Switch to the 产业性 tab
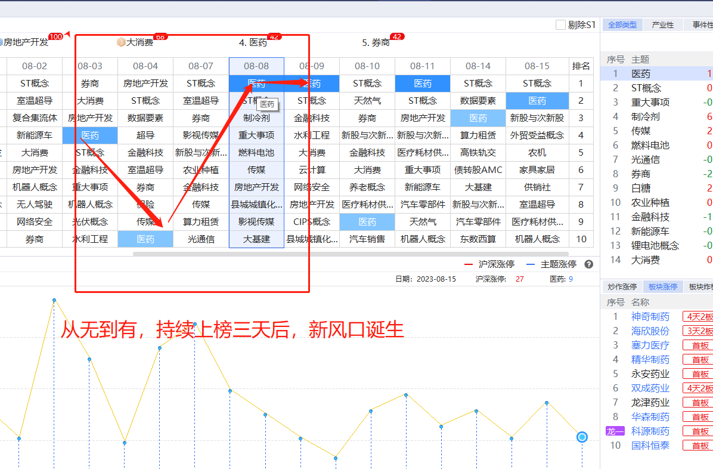 click(663, 25)
